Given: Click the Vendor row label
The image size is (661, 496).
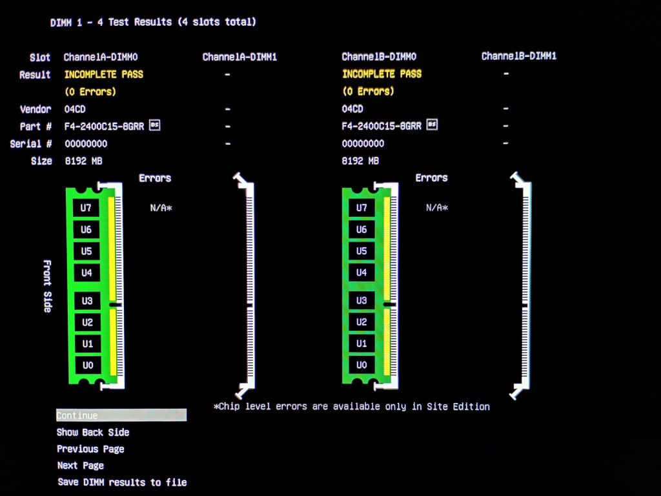Looking at the screenshot, I should coord(36,109).
